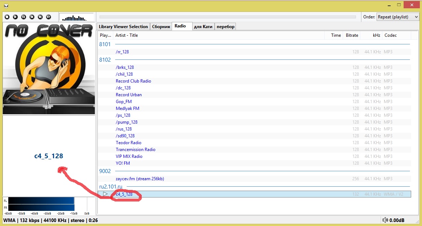The height and width of the screenshot is (226, 422).
Task: Select the для Кати tab
Action: point(203,27)
